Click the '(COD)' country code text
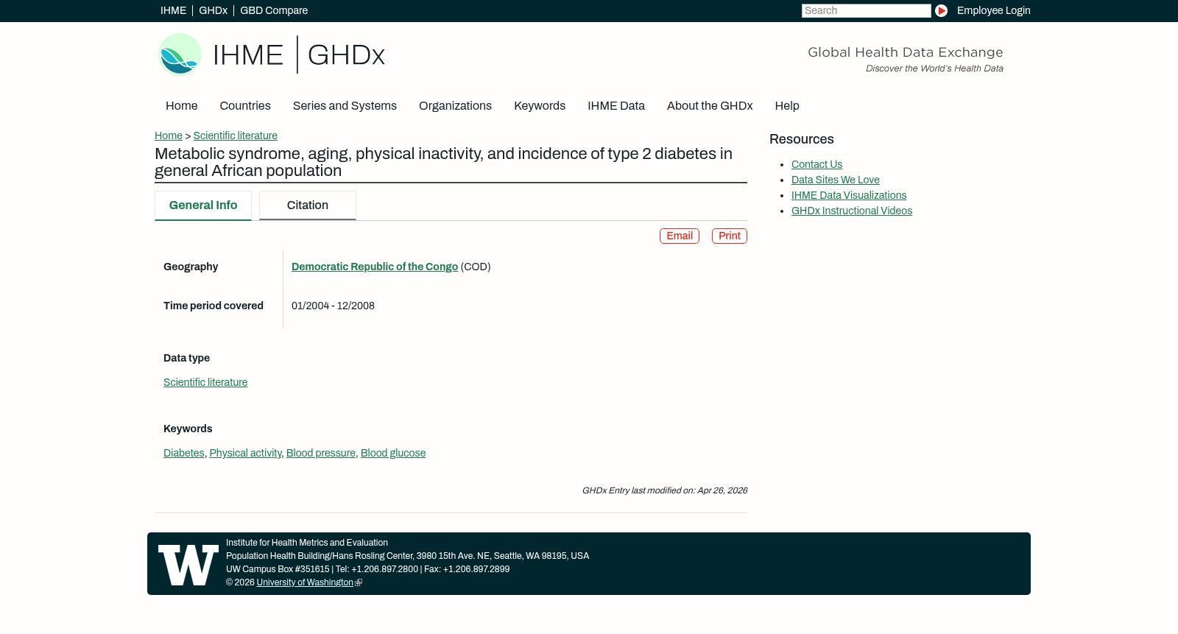 tap(476, 267)
